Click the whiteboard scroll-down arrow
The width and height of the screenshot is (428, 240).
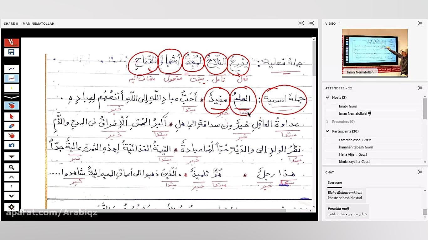(x=314, y=207)
